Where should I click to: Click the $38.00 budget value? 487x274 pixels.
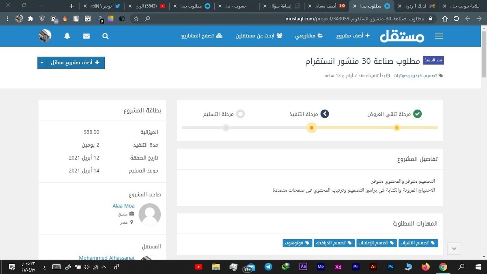(91, 132)
